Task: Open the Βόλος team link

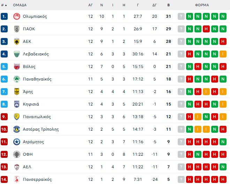Action: 29,67
